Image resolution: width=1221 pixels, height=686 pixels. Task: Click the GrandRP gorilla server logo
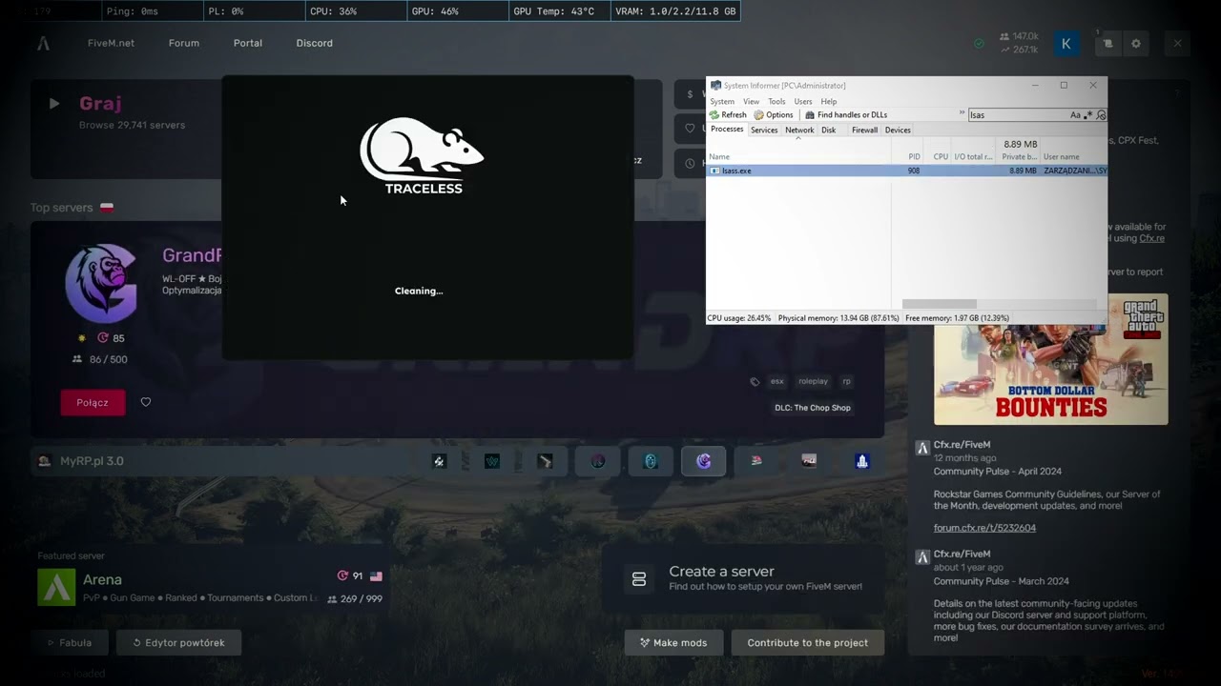pyautogui.click(x=101, y=283)
